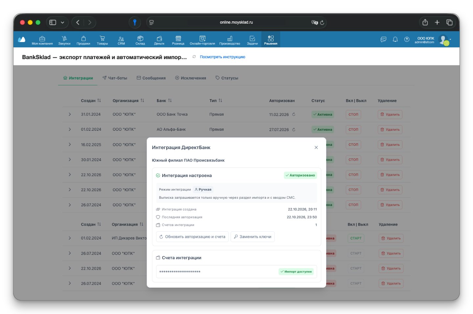The height and width of the screenshot is (314, 473).
Task: Click the СТОП toggle in the 30.01.2024 row
Action: (x=353, y=160)
